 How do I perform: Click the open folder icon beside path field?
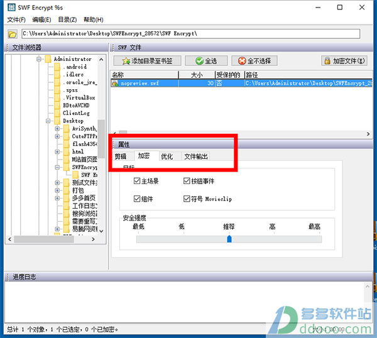tap(12, 34)
